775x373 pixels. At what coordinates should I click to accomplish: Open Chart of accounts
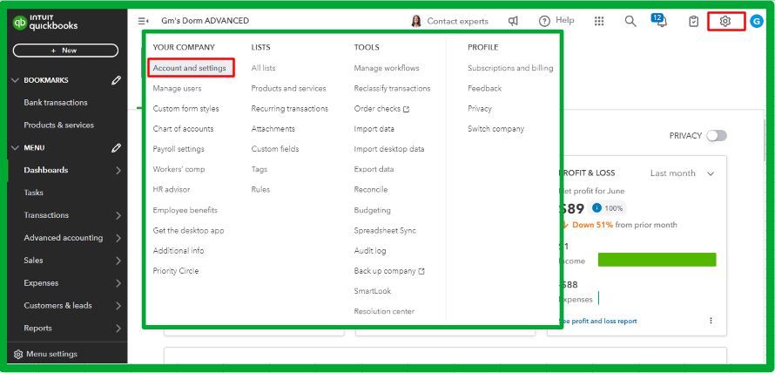click(x=183, y=129)
